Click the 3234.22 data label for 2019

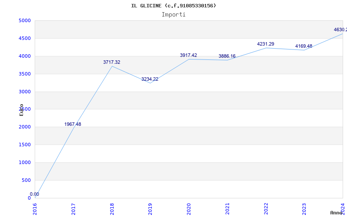[150, 79]
